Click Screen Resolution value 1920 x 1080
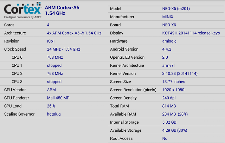This screenshot has width=225, height=143. pyautogui.click(x=173, y=90)
